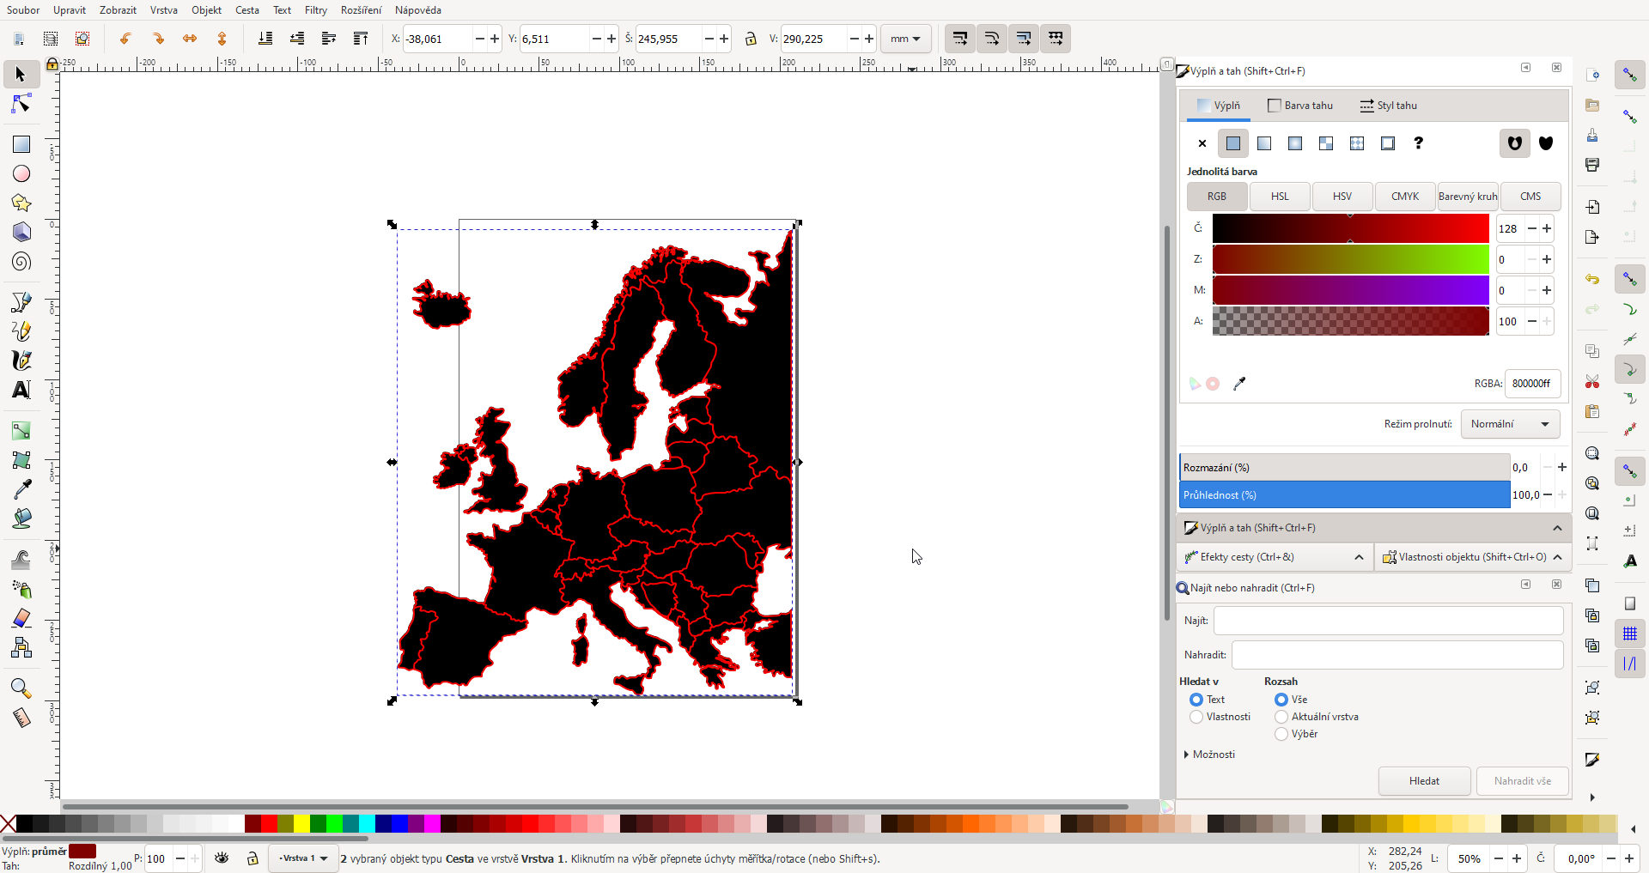Switch color mode to CMYK
Viewport: 1649px width, 873px height.
(1405, 197)
